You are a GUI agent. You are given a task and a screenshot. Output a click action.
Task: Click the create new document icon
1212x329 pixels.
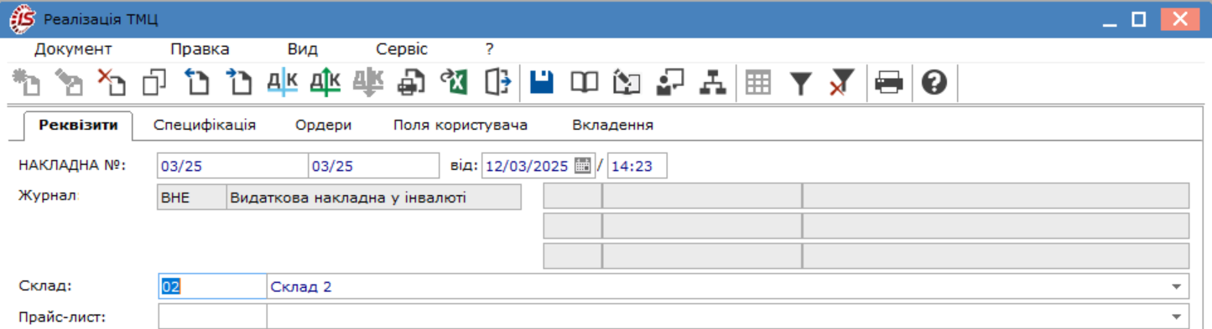pos(27,82)
